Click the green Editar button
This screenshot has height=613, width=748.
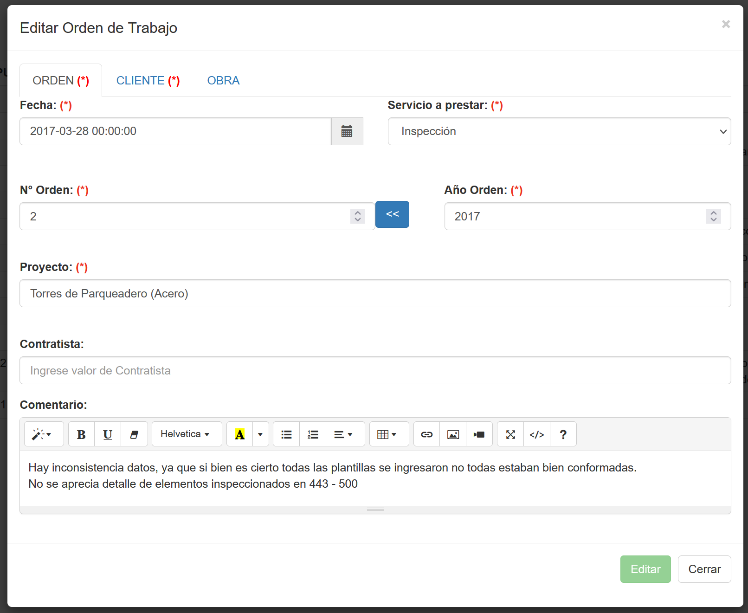(x=645, y=569)
